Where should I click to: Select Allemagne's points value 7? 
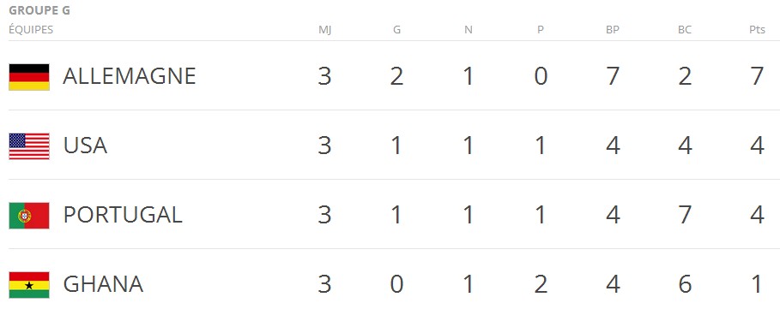point(757,76)
